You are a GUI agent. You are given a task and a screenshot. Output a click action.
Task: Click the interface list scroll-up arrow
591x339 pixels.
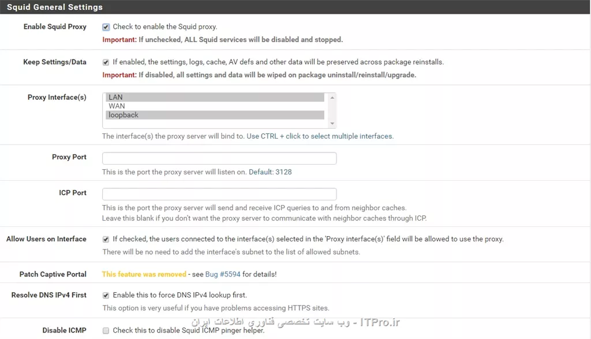click(x=332, y=98)
